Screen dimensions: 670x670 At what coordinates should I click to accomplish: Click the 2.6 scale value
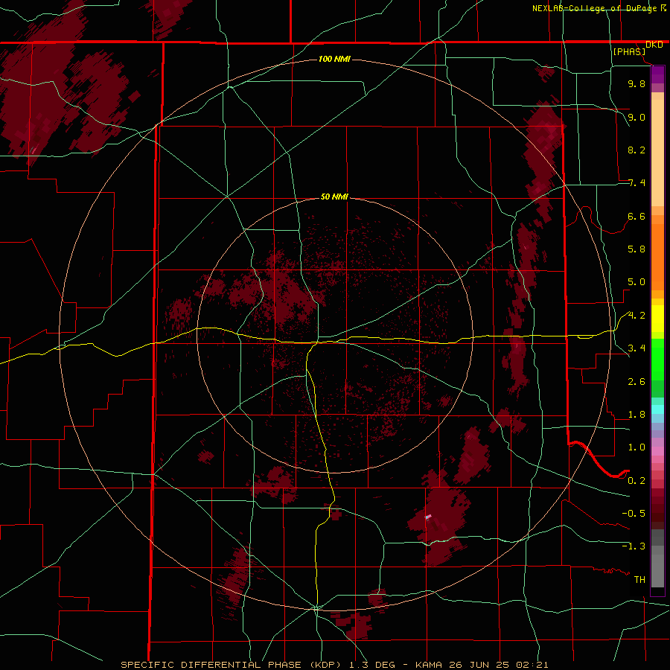[636, 382]
